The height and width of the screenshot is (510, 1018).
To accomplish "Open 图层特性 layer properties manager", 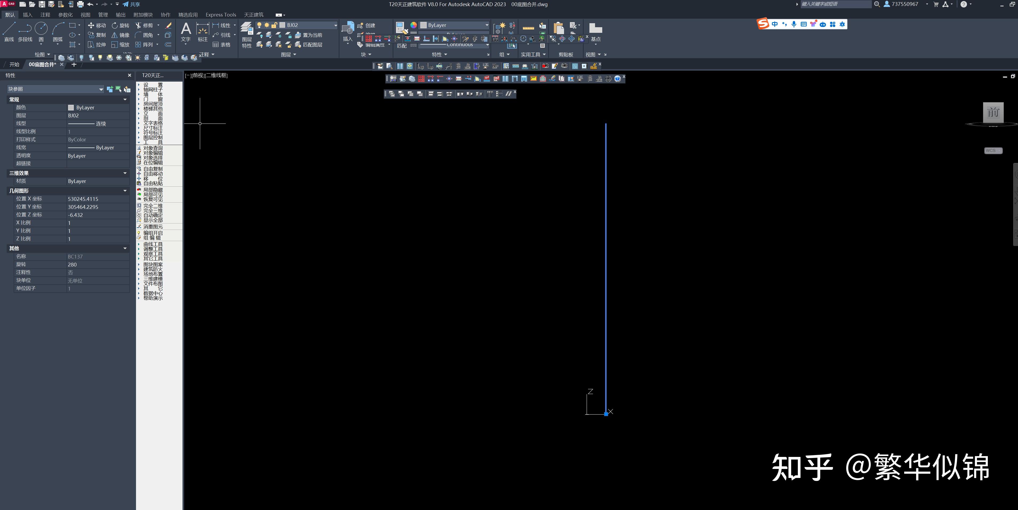I will pos(247,35).
